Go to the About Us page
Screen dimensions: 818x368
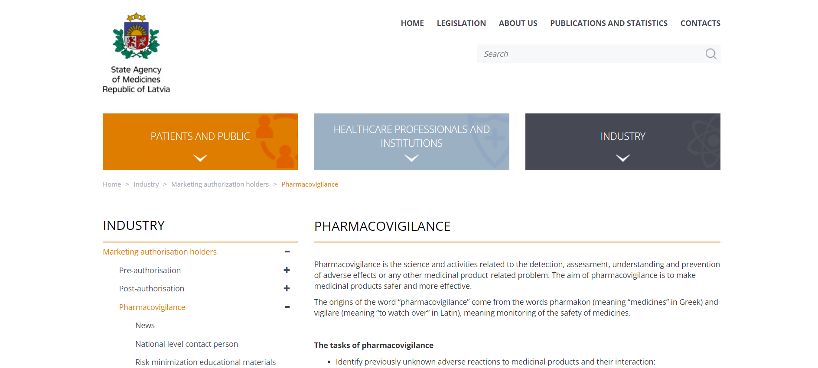point(518,23)
